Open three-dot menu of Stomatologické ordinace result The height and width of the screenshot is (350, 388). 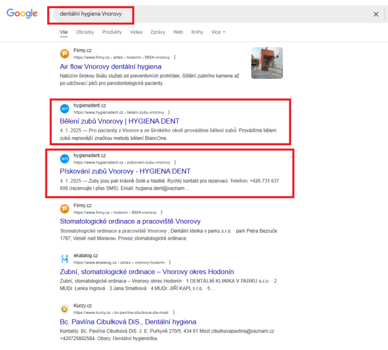click(162, 212)
